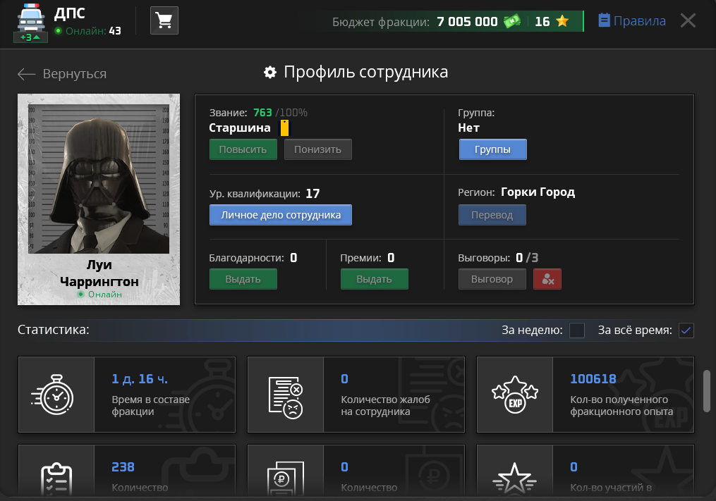
Task: Issue a reprimand with Выговор button
Action: [492, 279]
